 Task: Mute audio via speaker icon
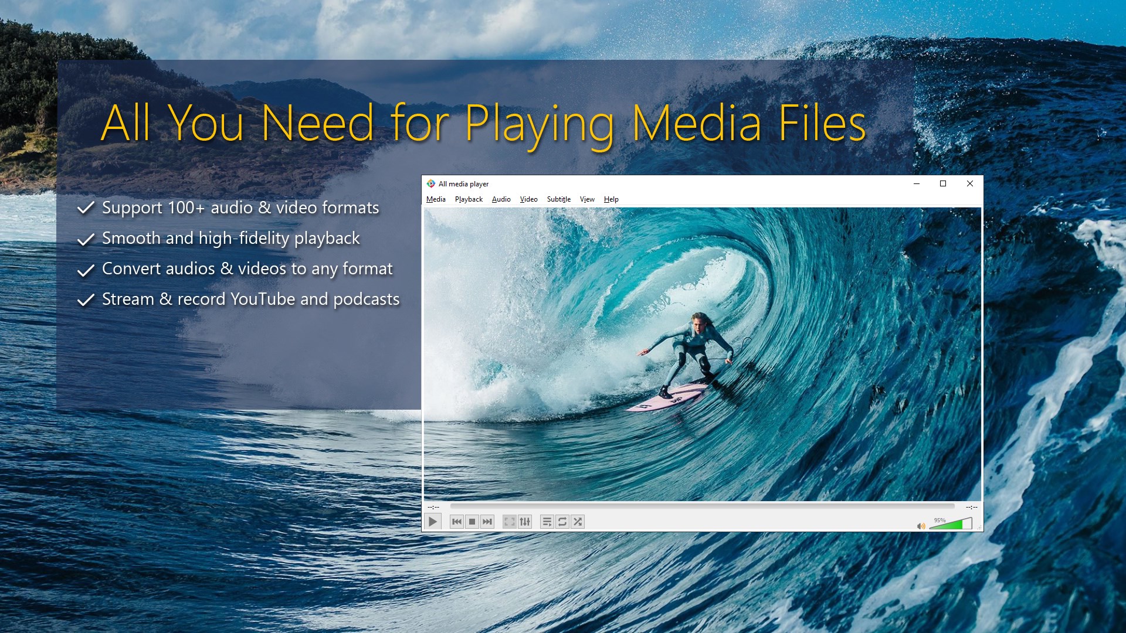tap(921, 526)
